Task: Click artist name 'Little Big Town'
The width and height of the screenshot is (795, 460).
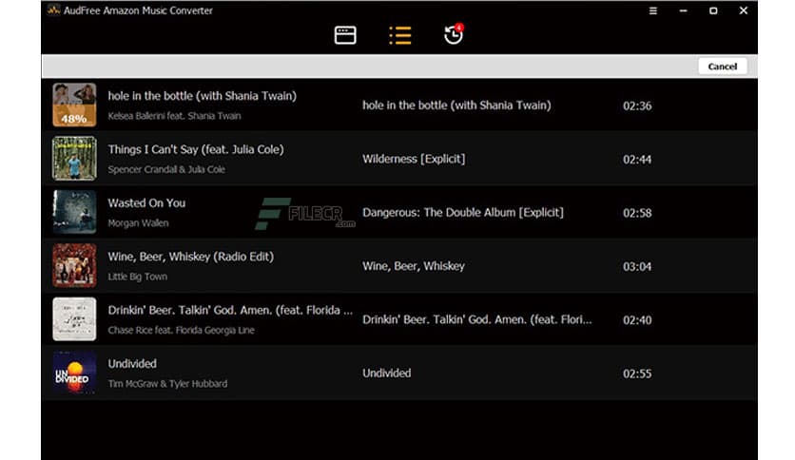Action: point(137,277)
